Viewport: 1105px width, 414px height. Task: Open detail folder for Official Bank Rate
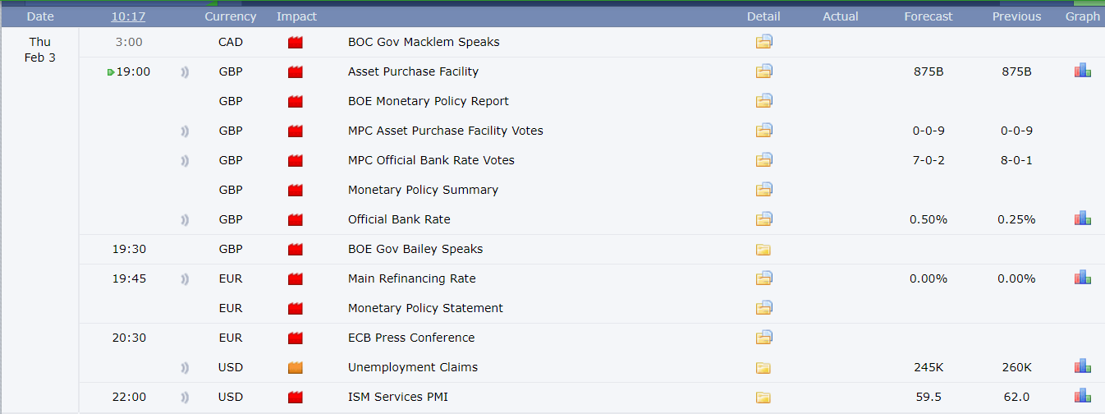point(763,219)
